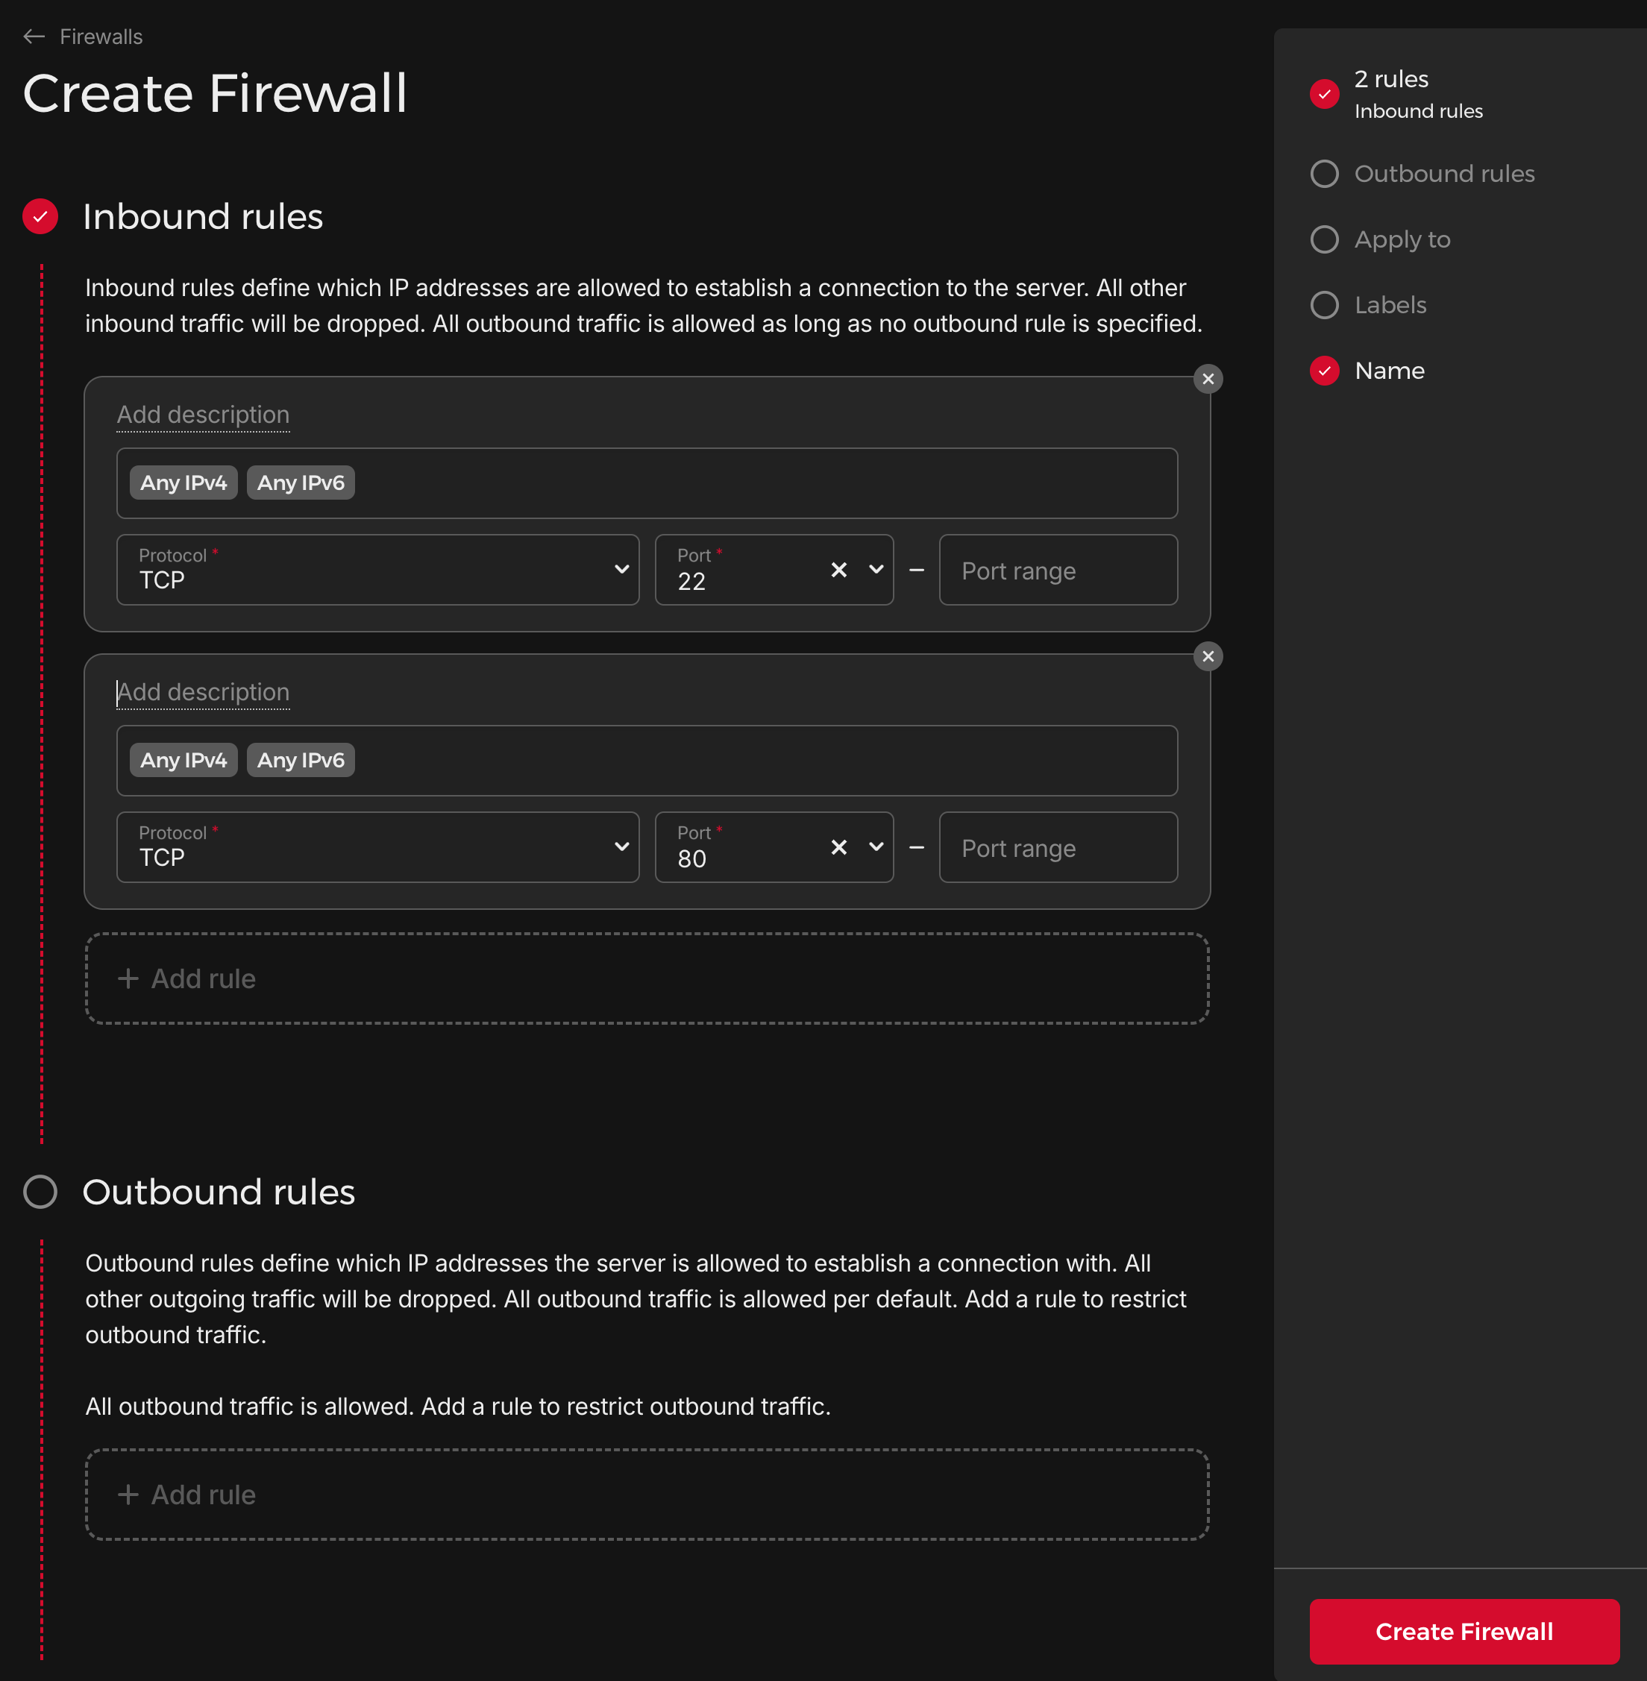This screenshot has height=1681, width=1647.
Task: Go to the Outbound rules sidebar step
Action: (x=1445, y=173)
